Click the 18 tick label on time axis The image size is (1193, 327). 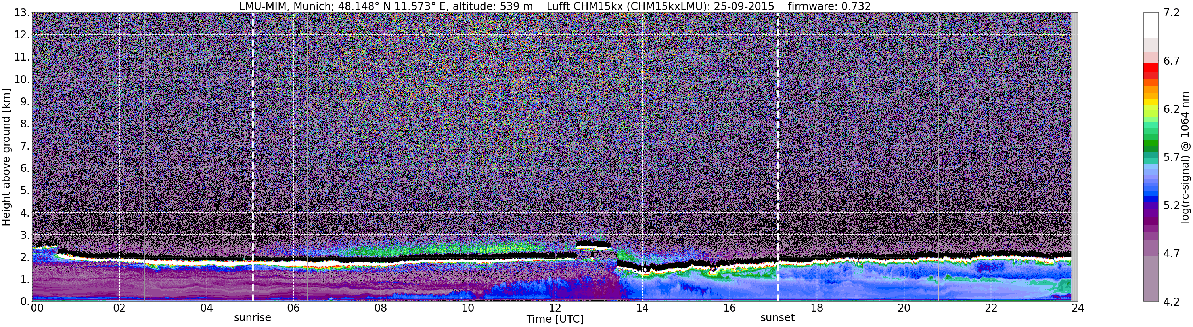coord(816,308)
